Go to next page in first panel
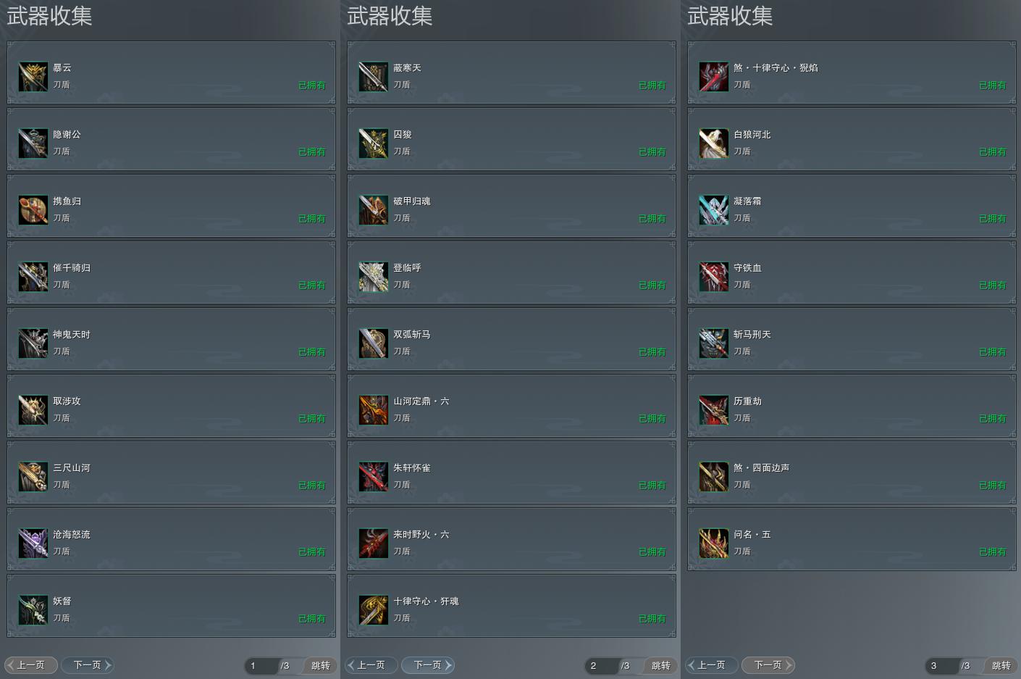The height and width of the screenshot is (679, 1021). [88, 665]
